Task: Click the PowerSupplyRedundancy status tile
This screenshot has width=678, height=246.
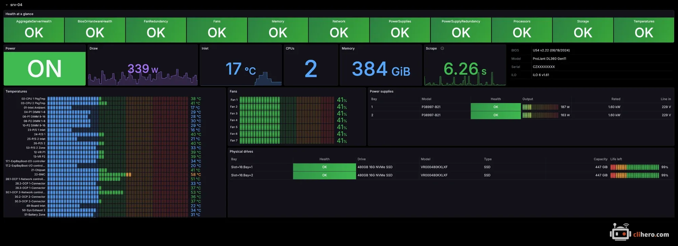Action: [x=461, y=30]
